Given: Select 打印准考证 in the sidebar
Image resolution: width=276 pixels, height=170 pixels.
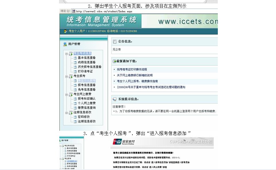Looking at the screenshot, I should coord(85,72).
